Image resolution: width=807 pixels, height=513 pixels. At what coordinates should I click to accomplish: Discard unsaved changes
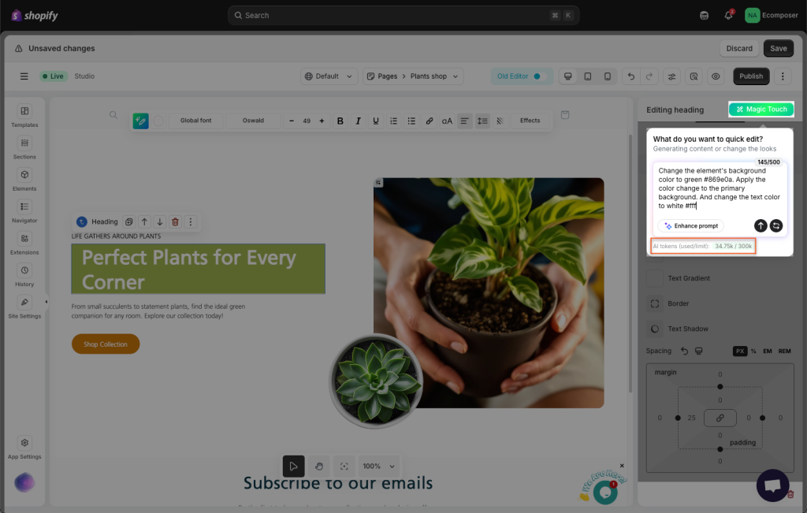point(739,48)
